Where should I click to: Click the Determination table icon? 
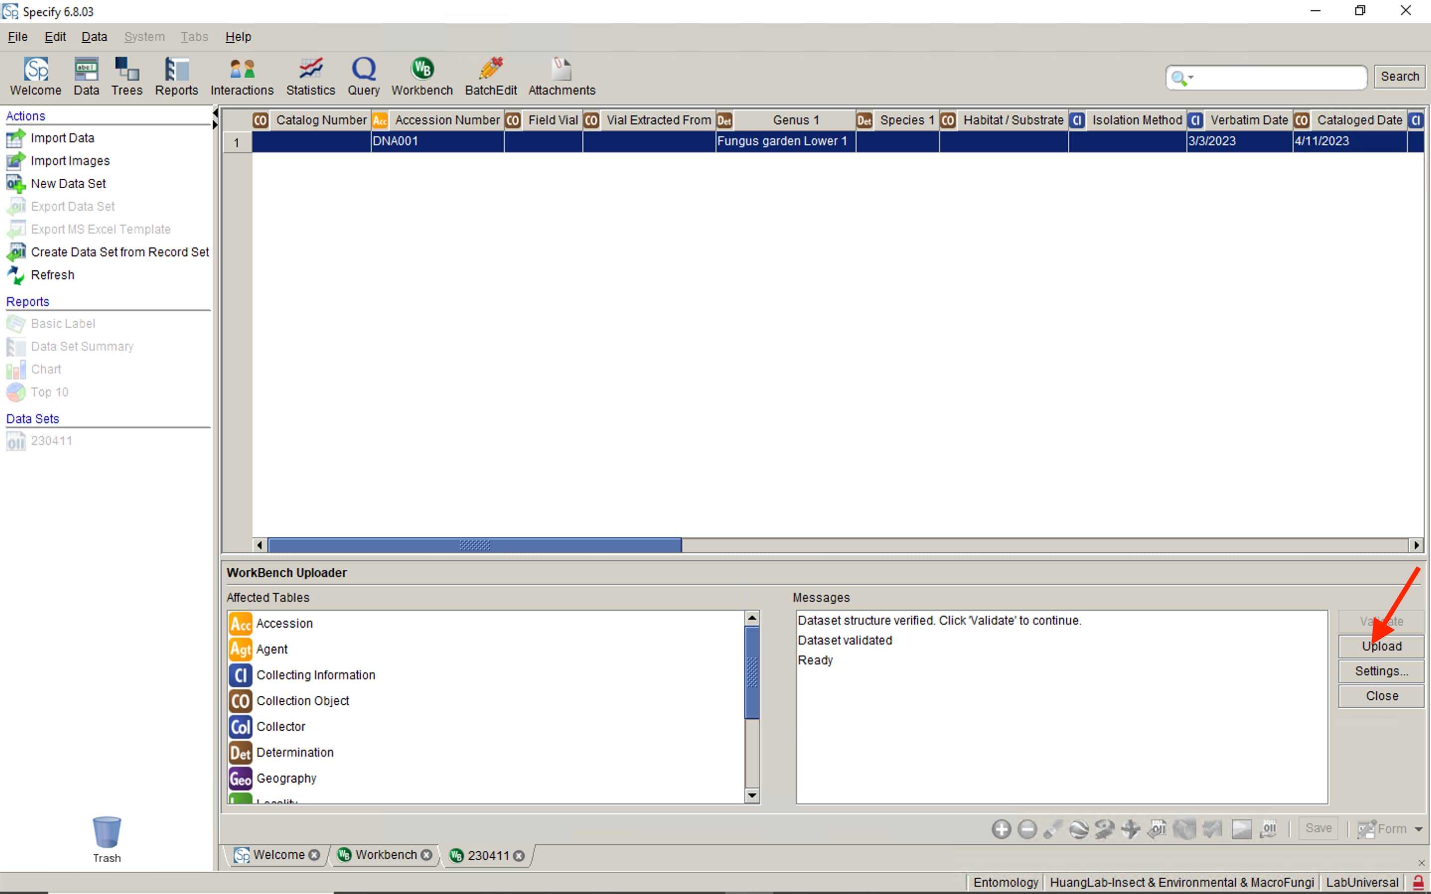point(240,752)
